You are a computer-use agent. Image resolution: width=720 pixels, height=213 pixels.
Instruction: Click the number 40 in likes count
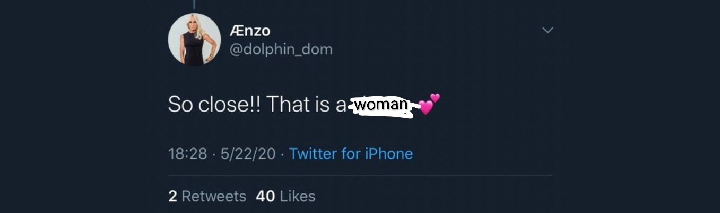pos(265,196)
